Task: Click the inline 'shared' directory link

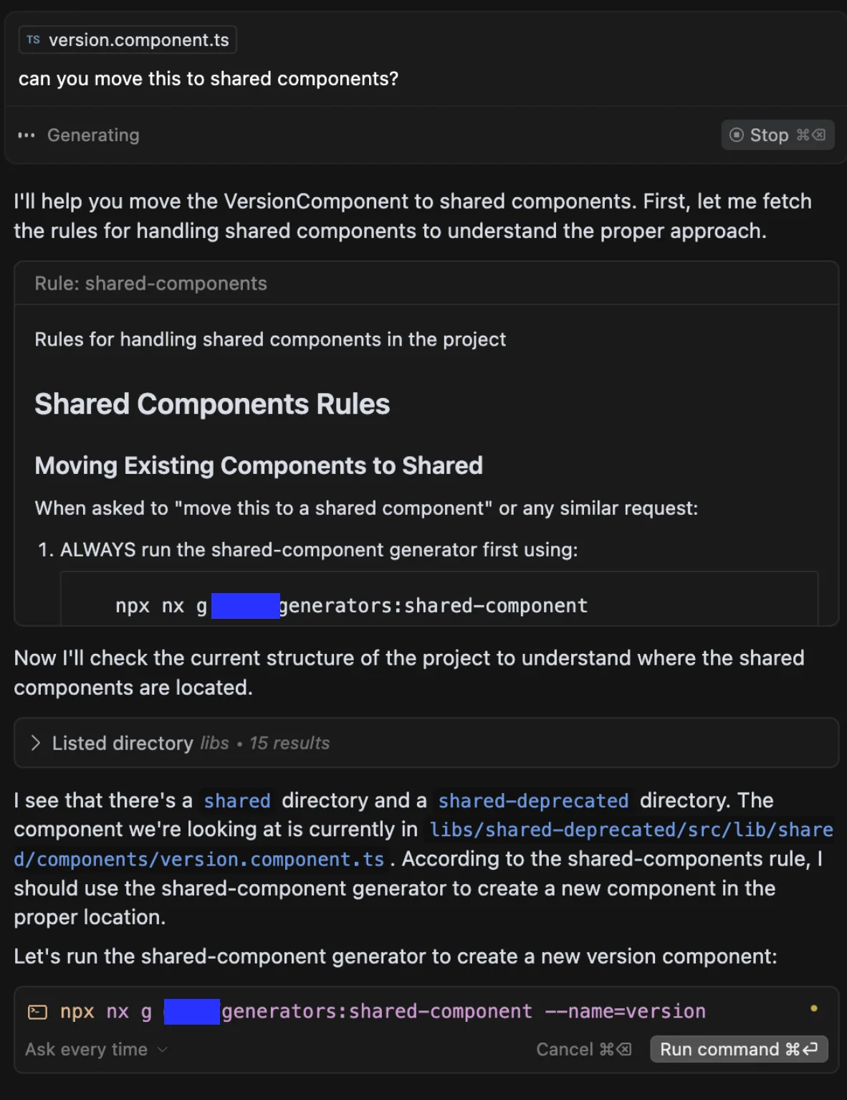Action: pyautogui.click(x=236, y=800)
